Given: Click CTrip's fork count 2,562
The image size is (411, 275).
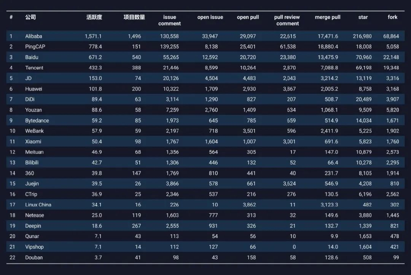Looking at the screenshot, I should coord(393,194).
